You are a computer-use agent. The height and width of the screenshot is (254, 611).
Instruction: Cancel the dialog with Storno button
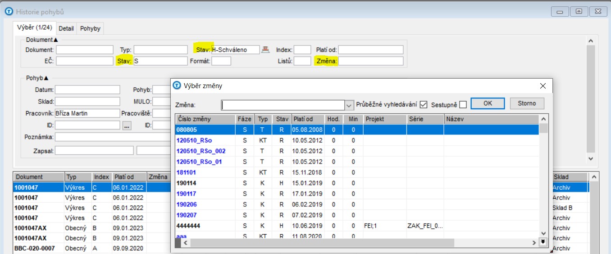coord(527,103)
